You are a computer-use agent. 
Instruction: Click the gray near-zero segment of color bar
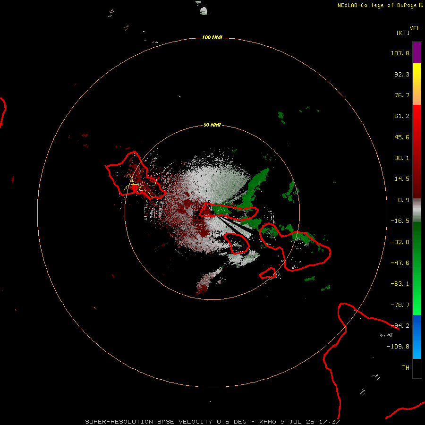(x=417, y=209)
